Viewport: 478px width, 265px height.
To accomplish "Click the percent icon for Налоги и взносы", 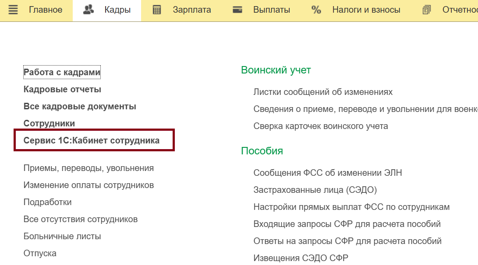I will [x=316, y=10].
